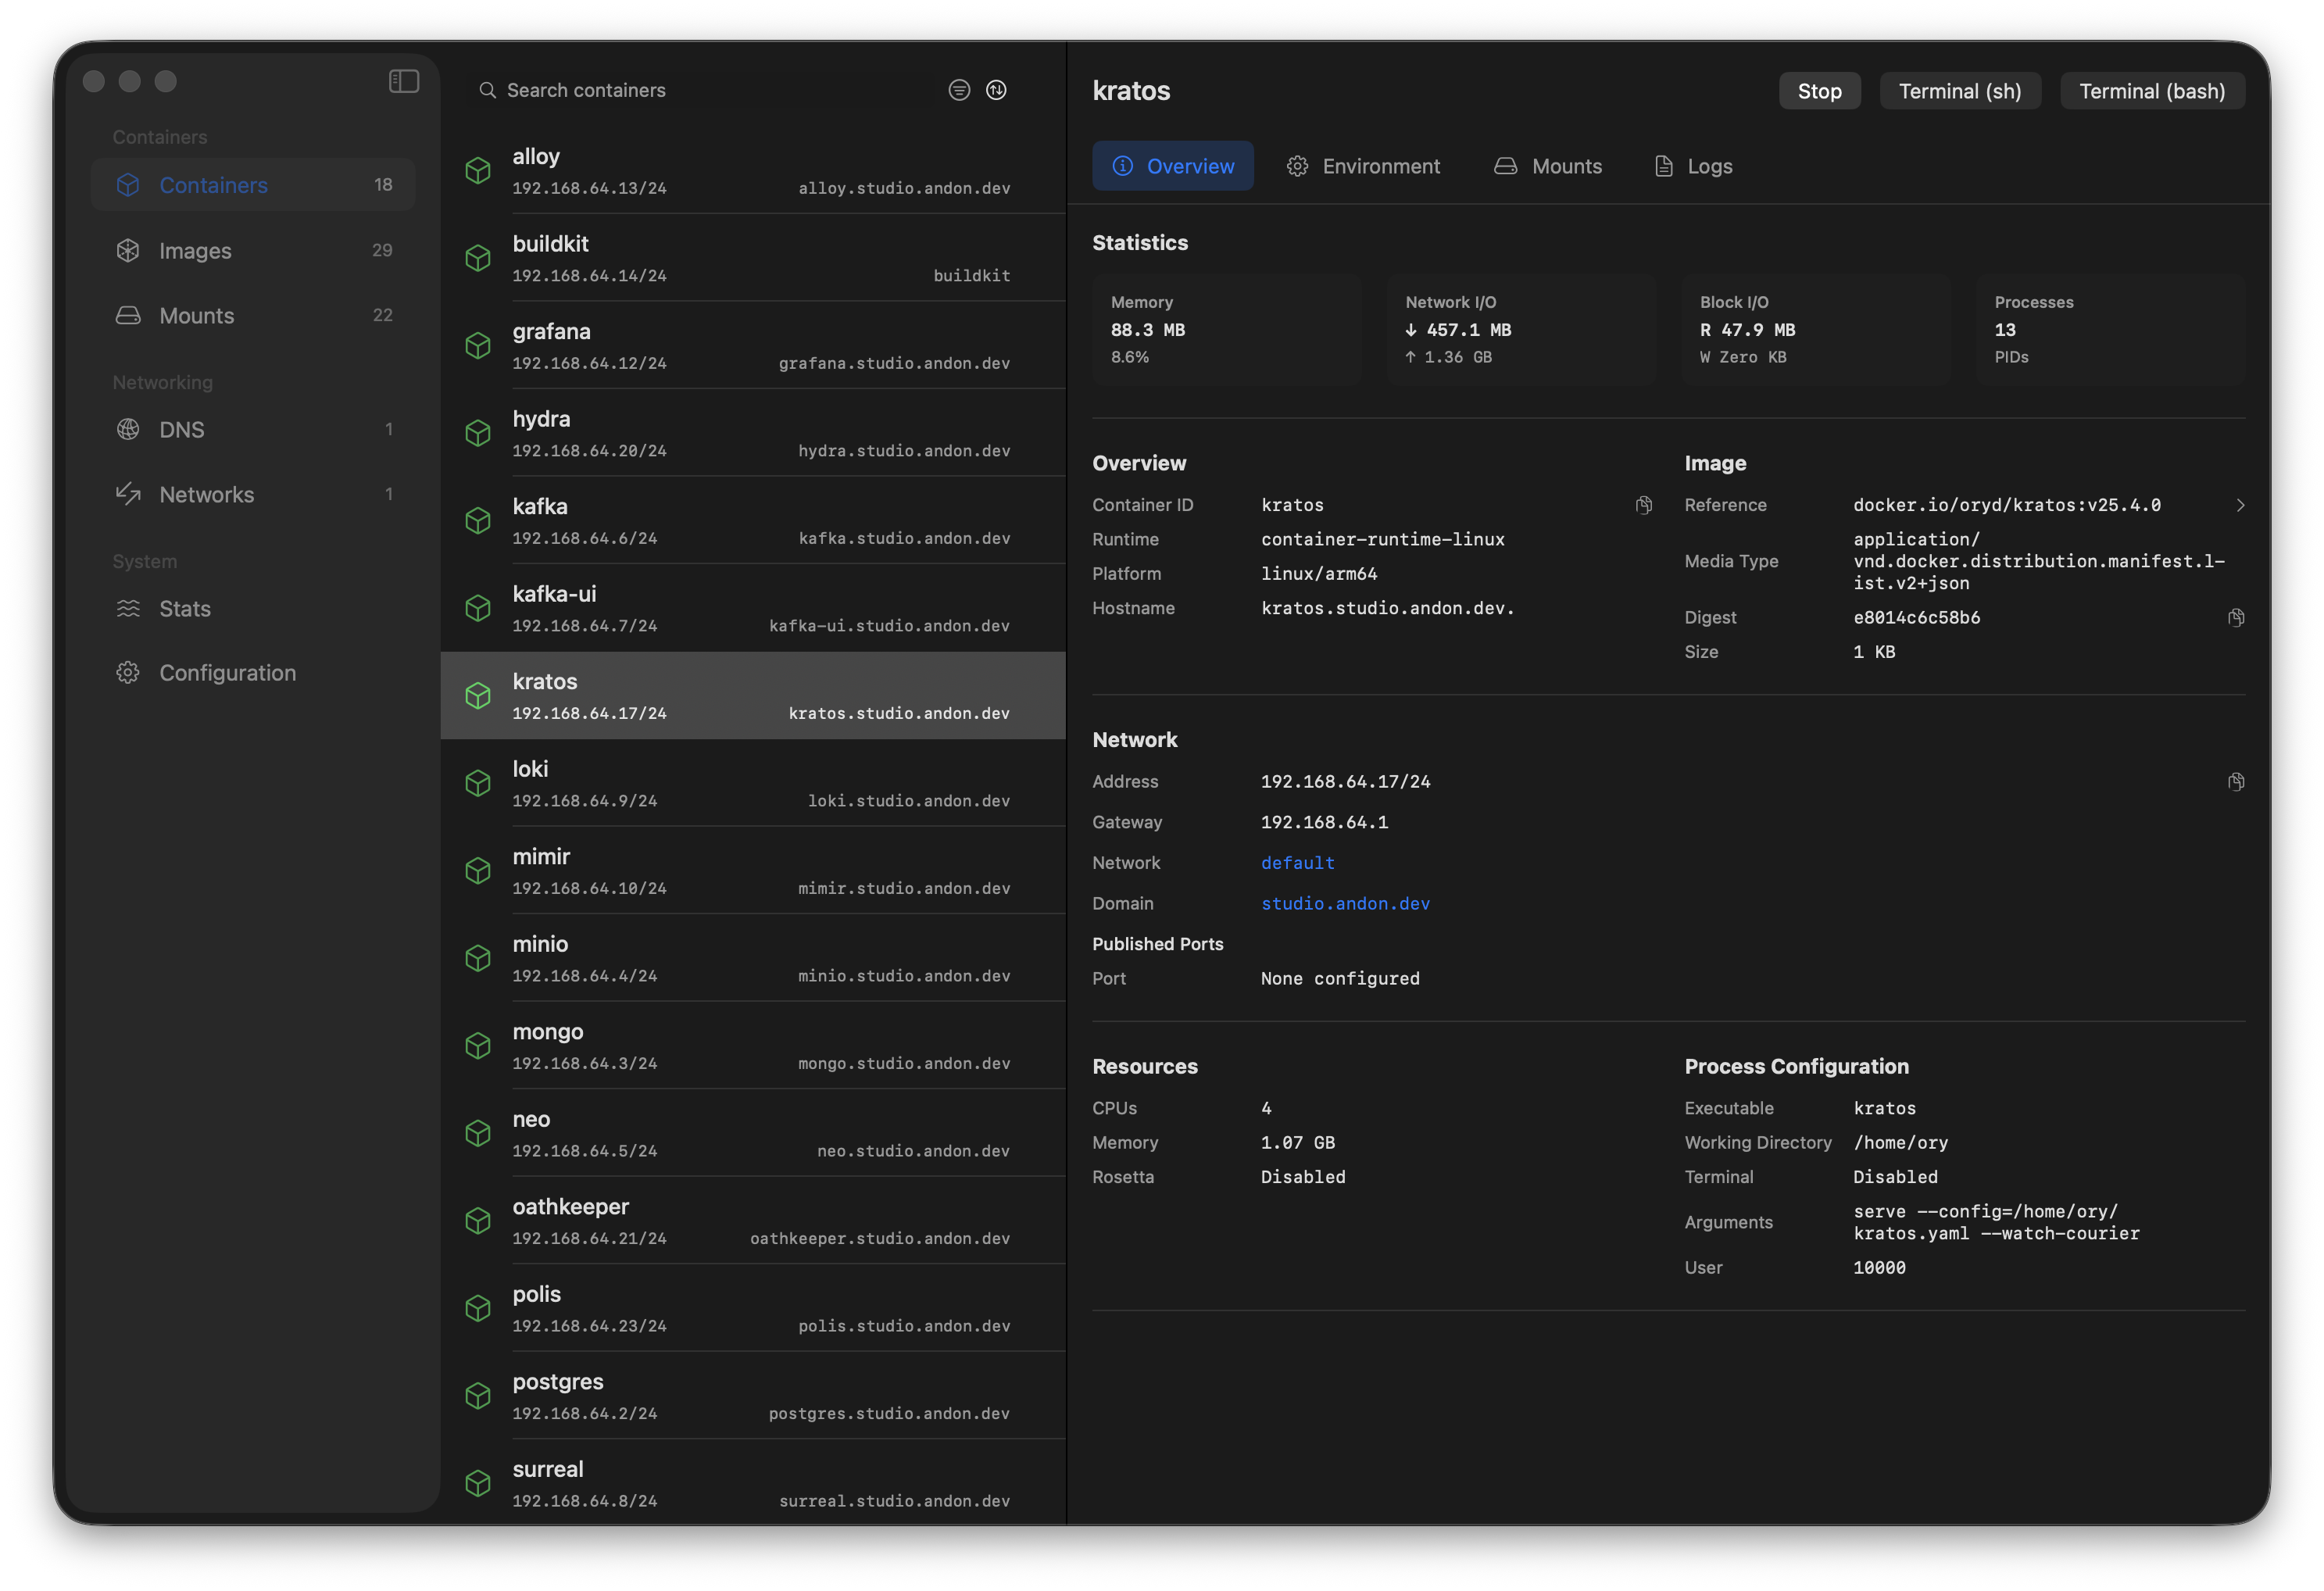Follow the default network link
Screen dimensions: 2324x1591
pos(1297,863)
